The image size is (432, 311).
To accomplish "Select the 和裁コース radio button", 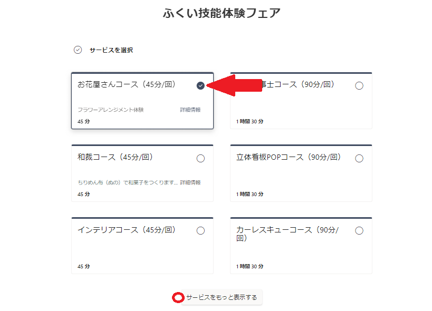I will [200, 158].
